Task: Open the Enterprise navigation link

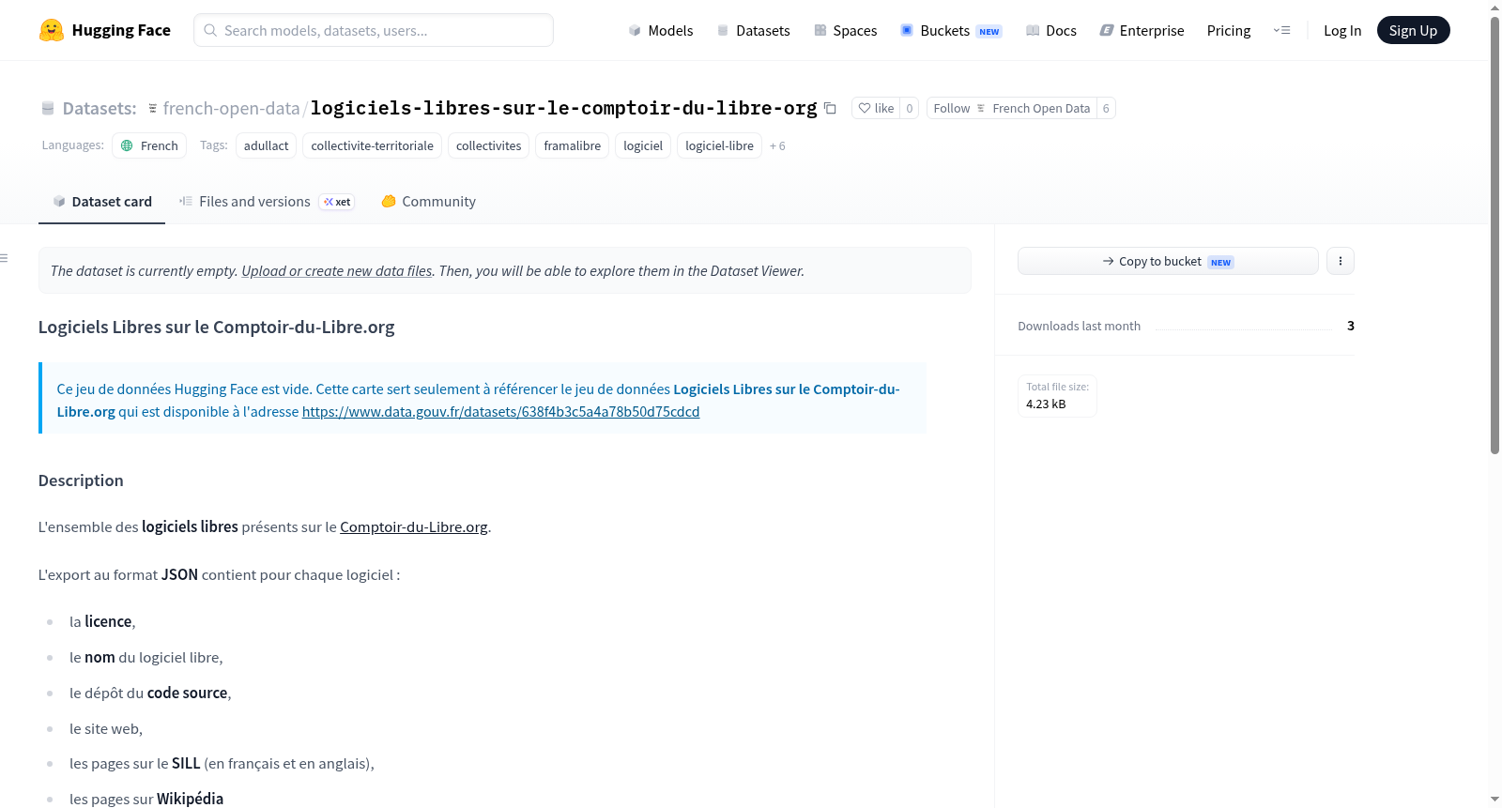Action: coord(1142,31)
